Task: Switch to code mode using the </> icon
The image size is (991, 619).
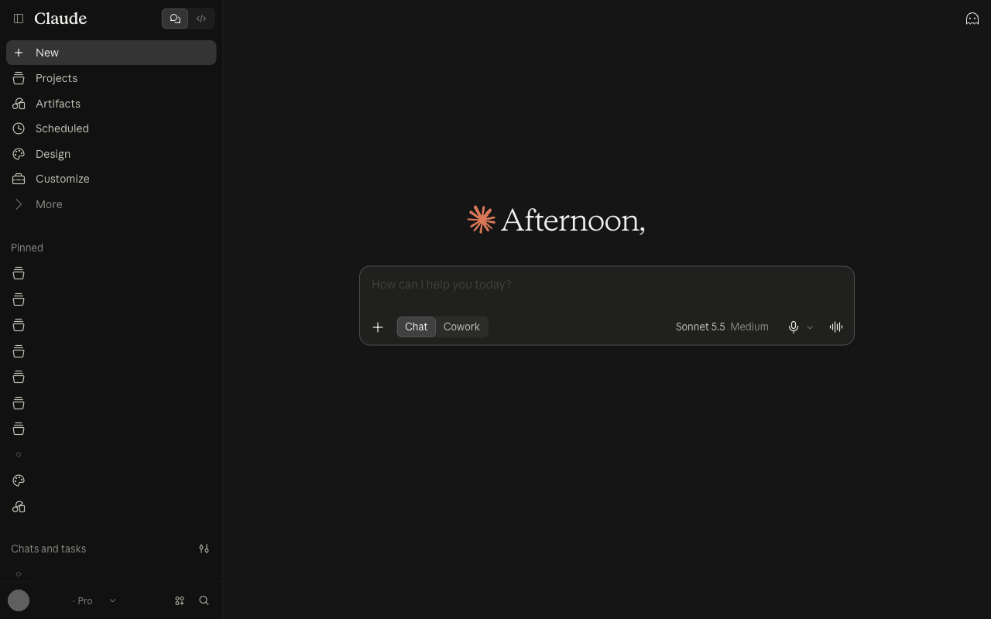Action: [201, 19]
